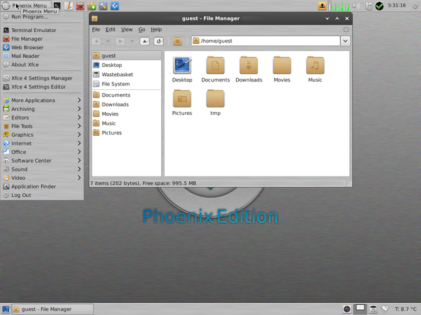Expand the Graphics submenu
Image resolution: width=421 pixels, height=315 pixels.
tap(42, 135)
